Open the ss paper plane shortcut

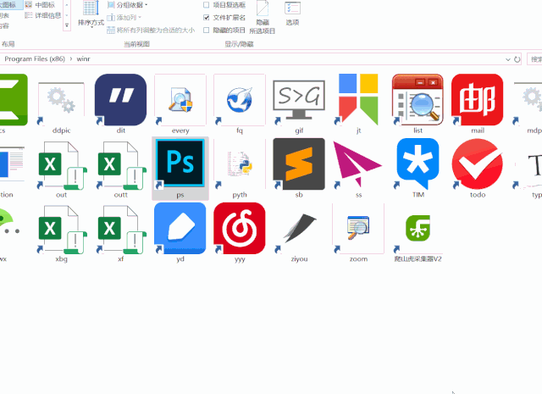[358, 169]
